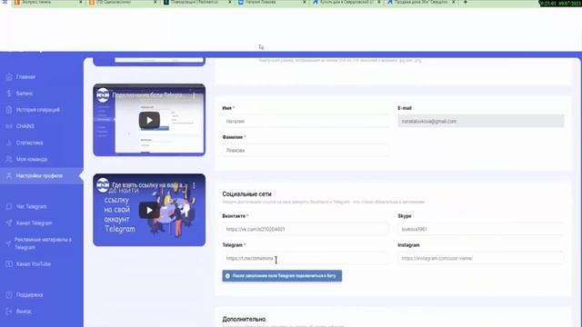Click the dollar icon beside Баланс
This screenshot has width=582, height=327.
pos(9,94)
